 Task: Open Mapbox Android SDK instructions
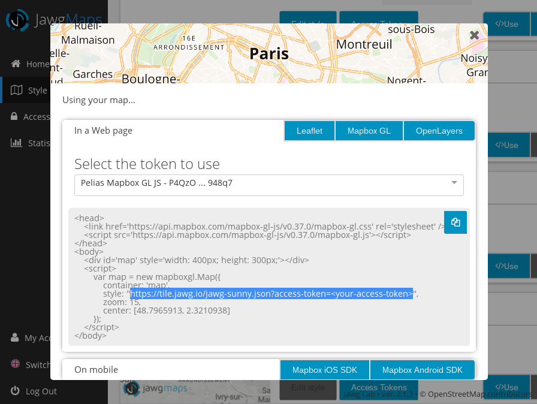point(422,369)
